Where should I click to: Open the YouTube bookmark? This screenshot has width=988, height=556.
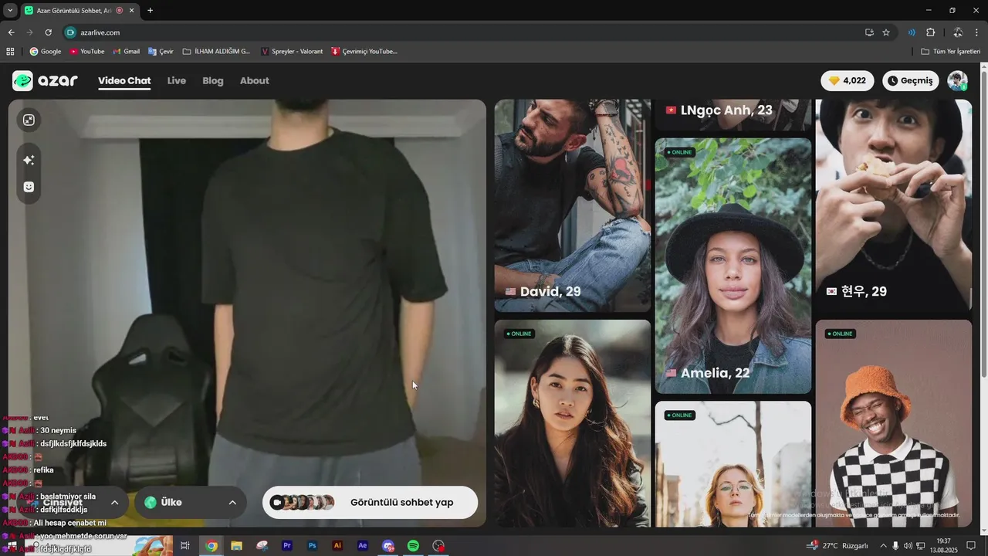(87, 52)
